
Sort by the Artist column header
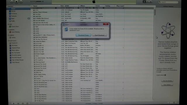72,6
